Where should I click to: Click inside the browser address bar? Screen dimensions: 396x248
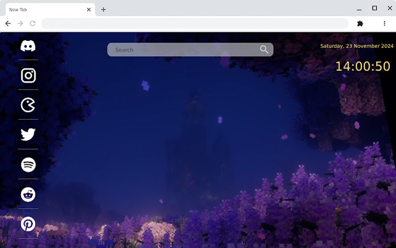[x=194, y=23]
